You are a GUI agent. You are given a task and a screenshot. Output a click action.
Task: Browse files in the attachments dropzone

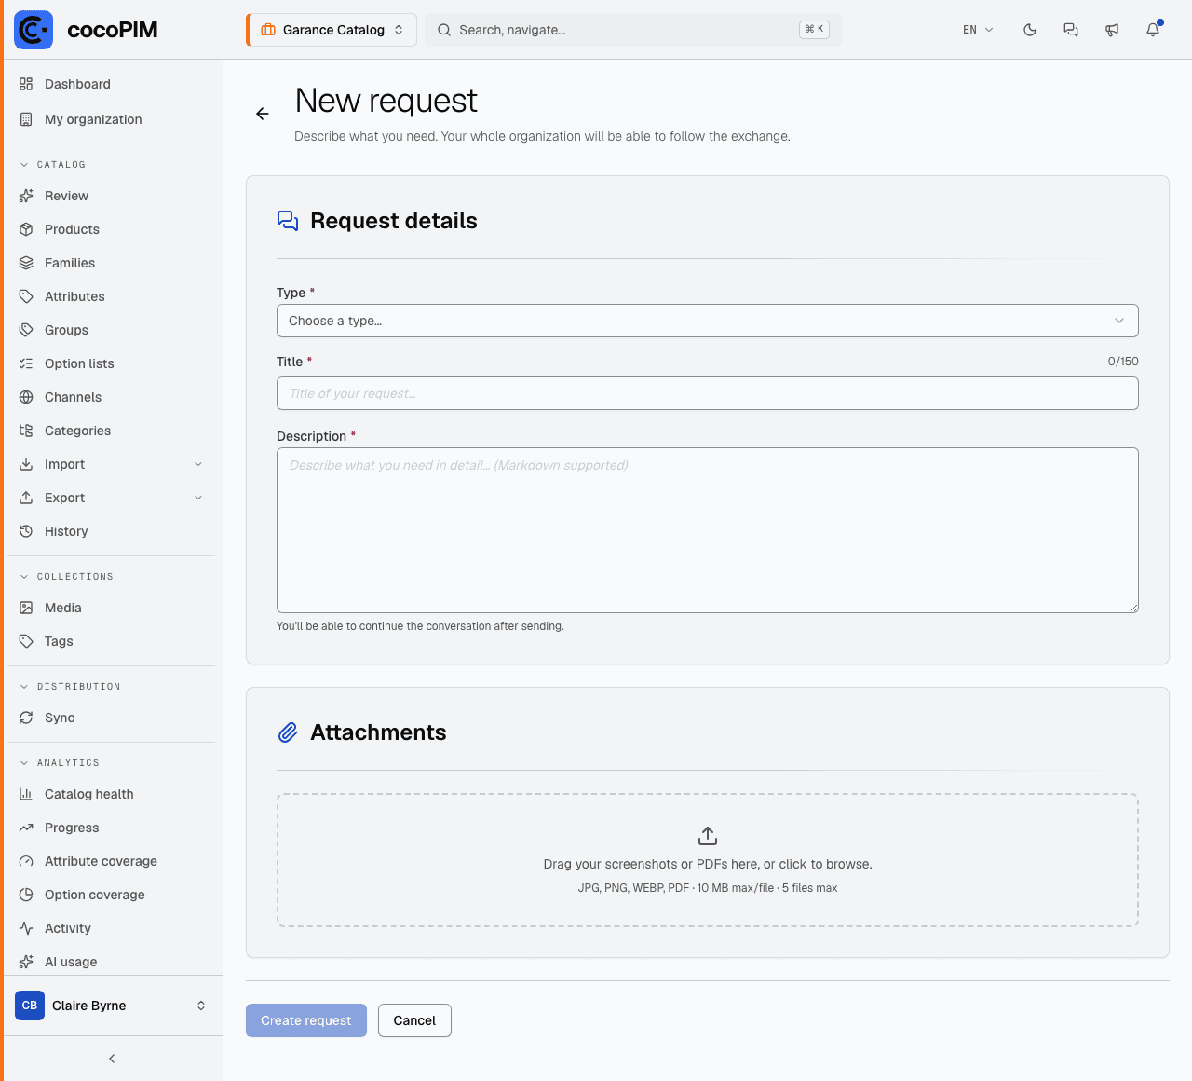708,860
